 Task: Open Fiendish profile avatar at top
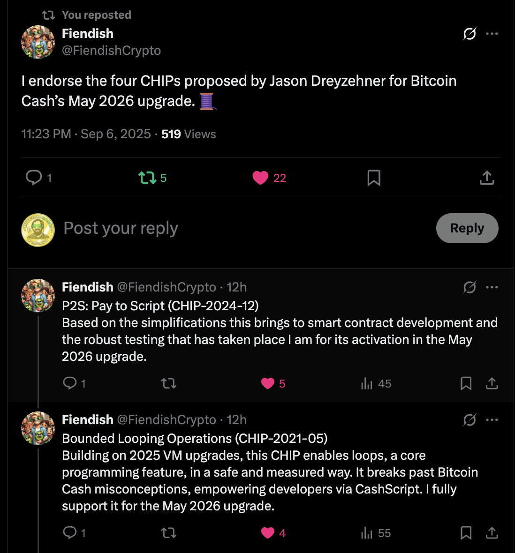click(x=38, y=42)
